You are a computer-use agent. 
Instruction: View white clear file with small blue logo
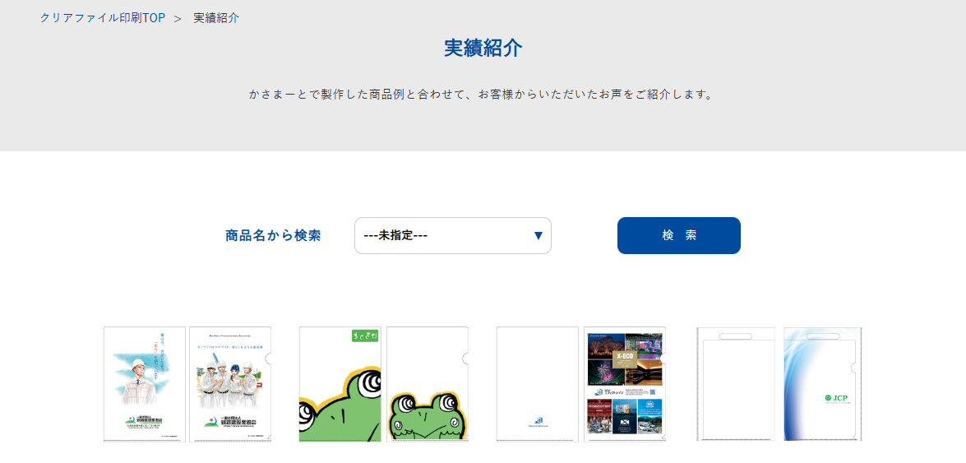(x=537, y=384)
